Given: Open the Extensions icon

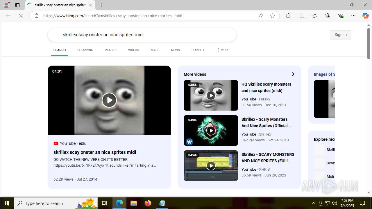Looking at the screenshot, I should pyautogui.click(x=288, y=16).
